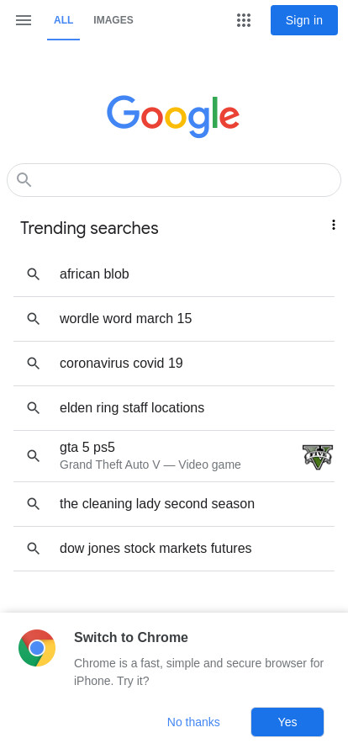The width and height of the screenshot is (348, 754).
Task: Dismiss Chrome prompt with No thanks
Action: click(x=193, y=722)
